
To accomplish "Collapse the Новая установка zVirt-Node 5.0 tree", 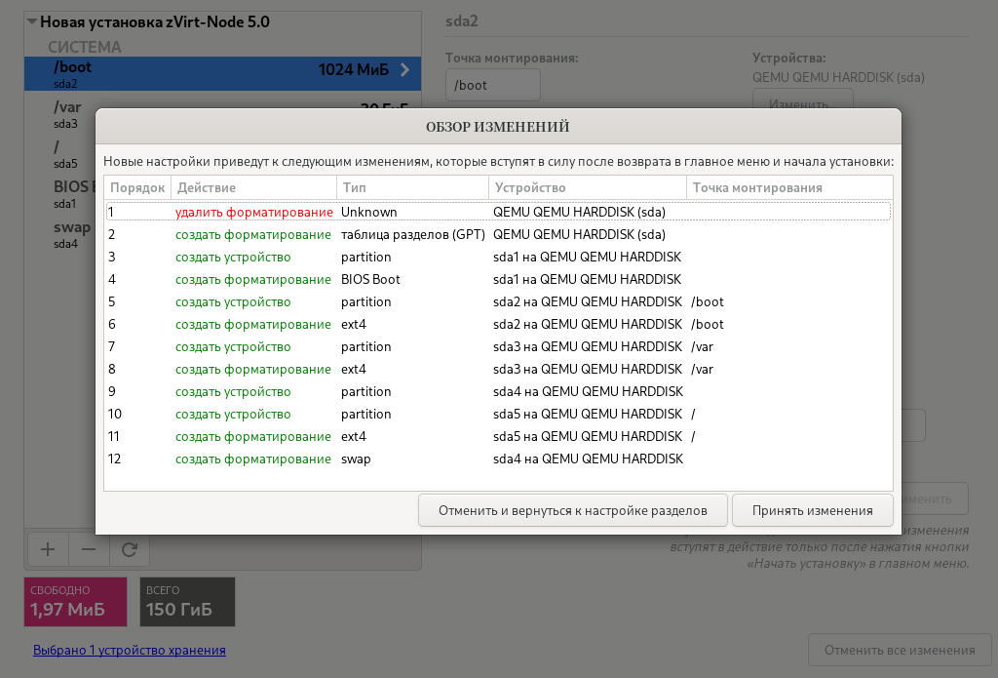I will (32, 21).
